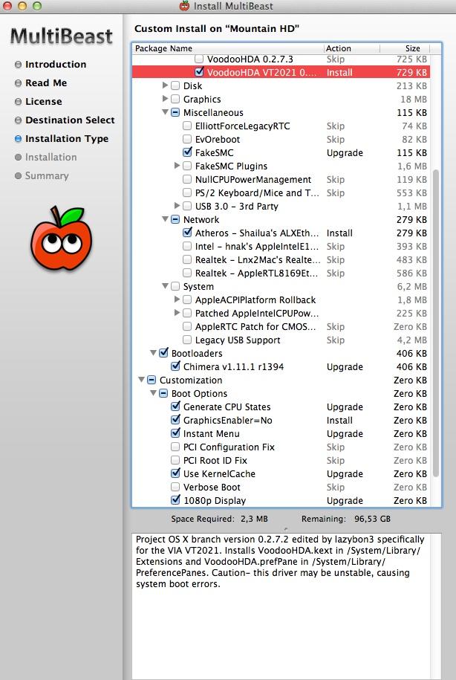Disable the 1080p Display checkbox
Viewport: 456px width, 680px height.
(175, 500)
